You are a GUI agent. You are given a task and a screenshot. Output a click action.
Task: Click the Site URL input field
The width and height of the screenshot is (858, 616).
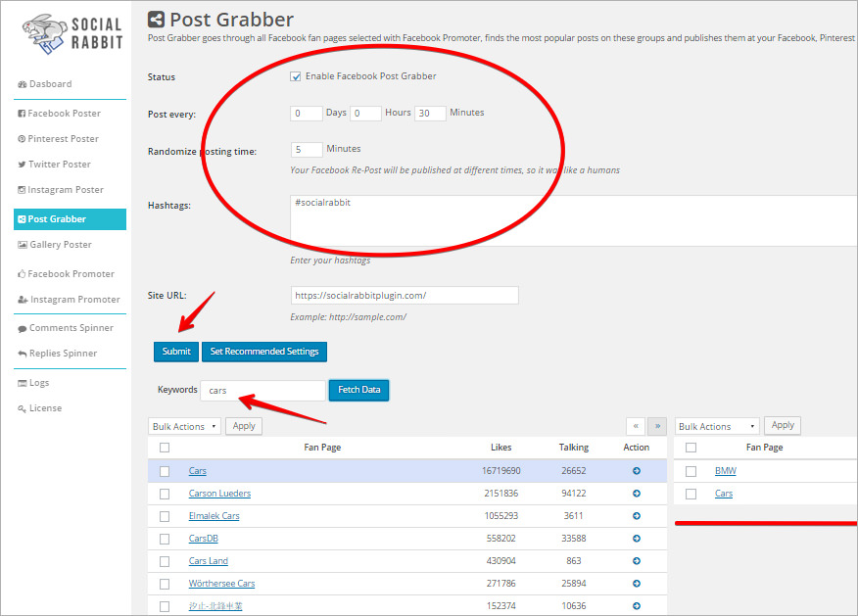click(405, 296)
